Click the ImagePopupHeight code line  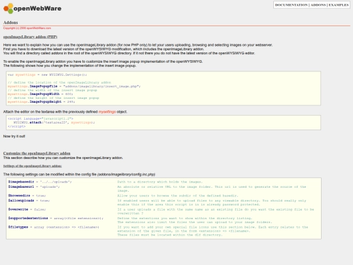point(41,101)
